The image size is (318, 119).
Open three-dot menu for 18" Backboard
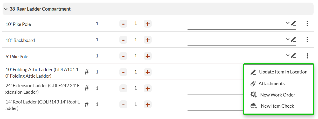(x=307, y=40)
